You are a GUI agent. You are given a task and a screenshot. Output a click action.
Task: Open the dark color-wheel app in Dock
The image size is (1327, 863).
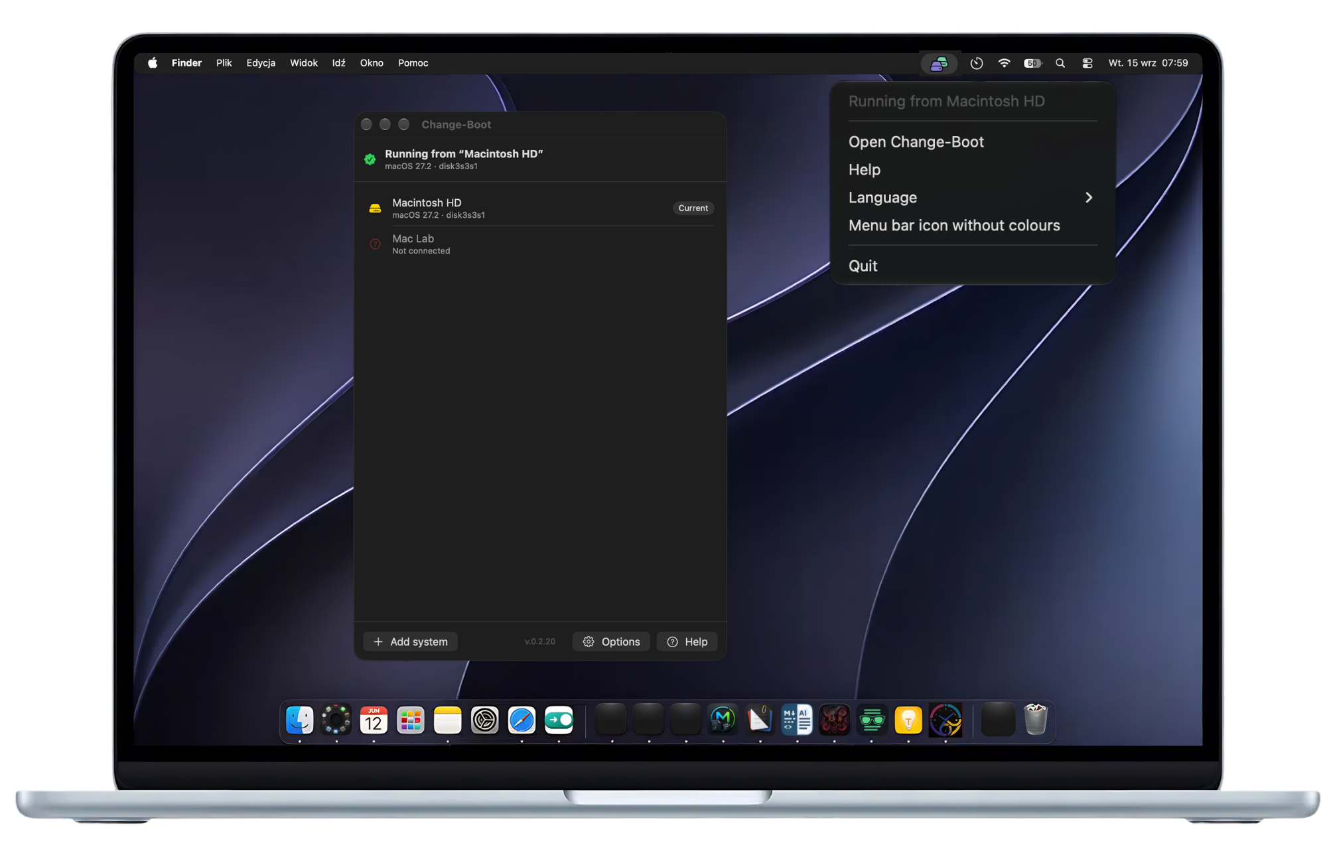click(x=336, y=720)
